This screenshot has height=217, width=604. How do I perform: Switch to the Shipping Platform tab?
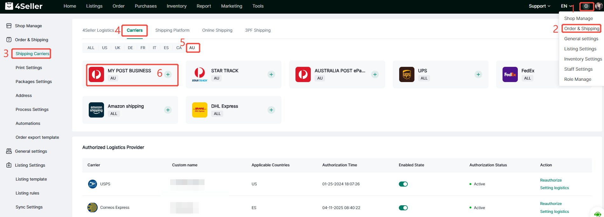pyautogui.click(x=172, y=30)
